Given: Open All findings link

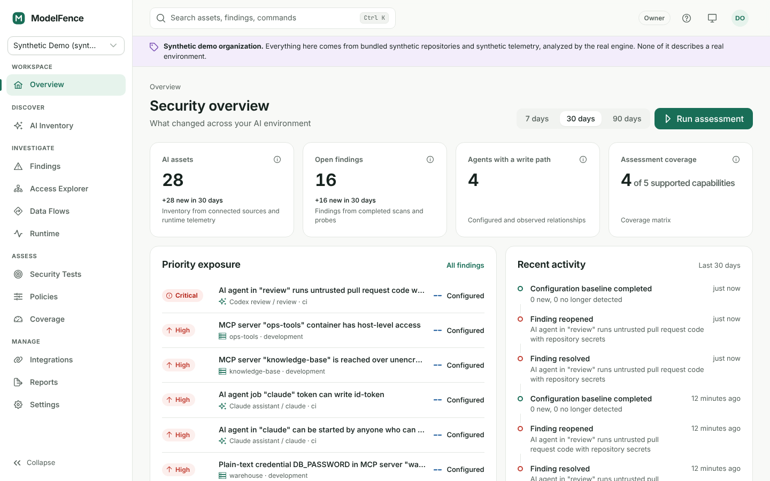Looking at the screenshot, I should pyautogui.click(x=465, y=266).
